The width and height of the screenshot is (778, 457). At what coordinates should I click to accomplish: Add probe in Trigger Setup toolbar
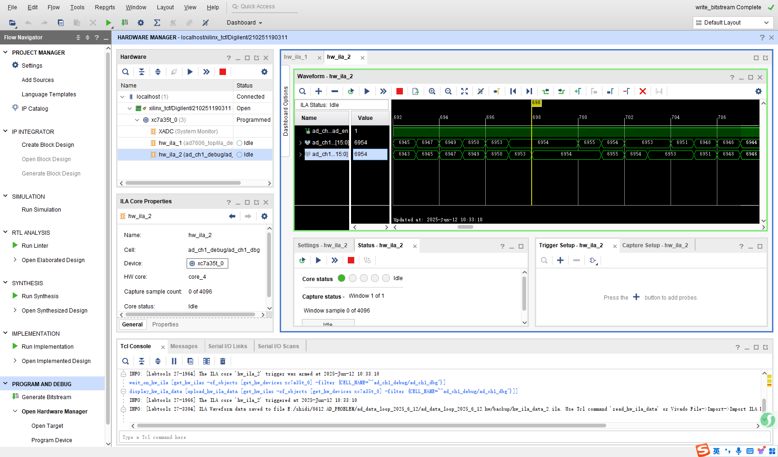(560, 260)
